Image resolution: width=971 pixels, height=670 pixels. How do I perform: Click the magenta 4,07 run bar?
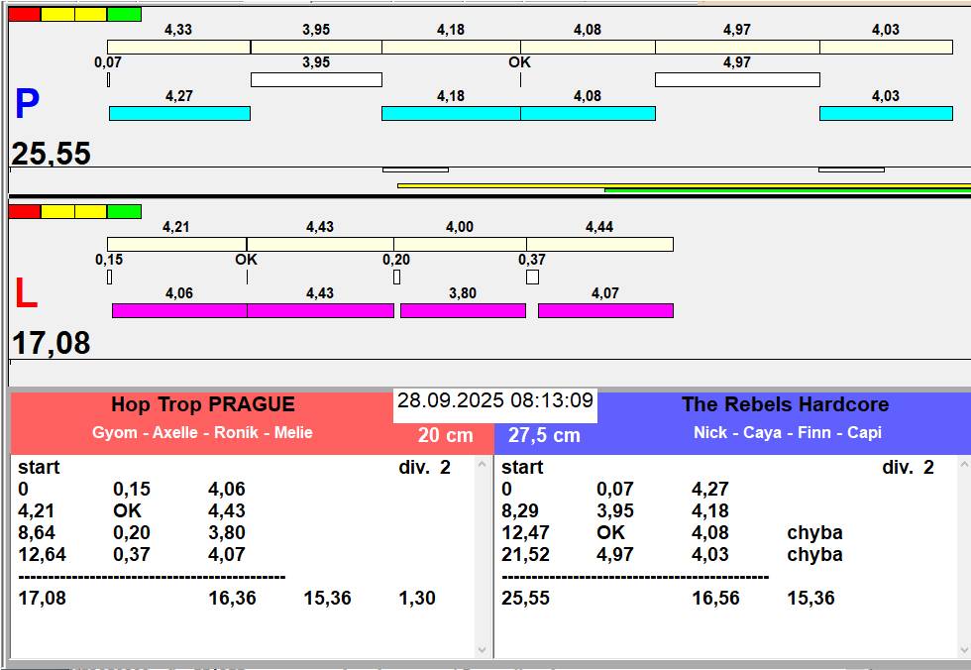(x=605, y=311)
